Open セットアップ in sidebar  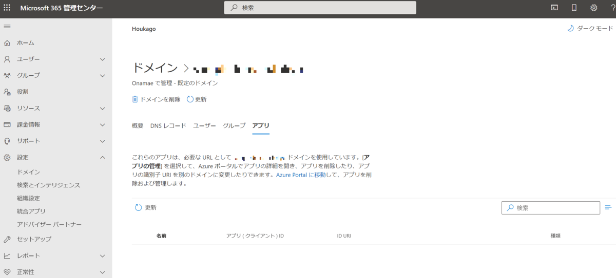coord(34,240)
